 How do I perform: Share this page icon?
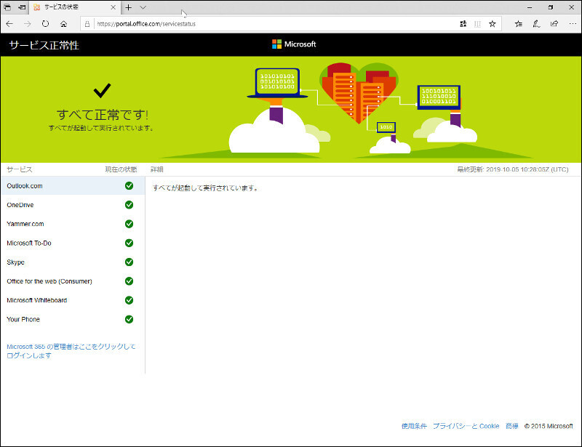pyautogui.click(x=554, y=24)
